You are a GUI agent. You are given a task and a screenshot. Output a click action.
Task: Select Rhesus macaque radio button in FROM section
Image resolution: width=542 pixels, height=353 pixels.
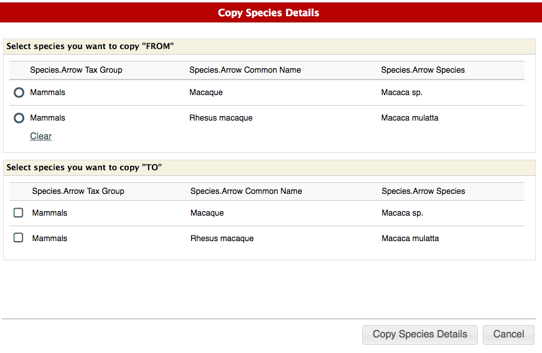[19, 118]
